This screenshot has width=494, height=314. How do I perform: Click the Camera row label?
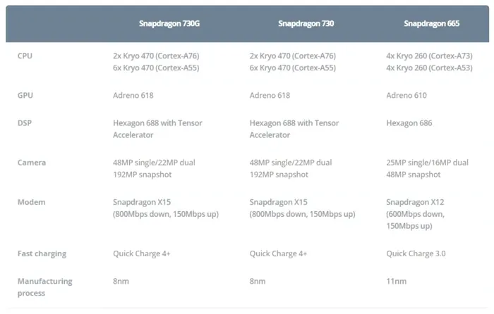pyautogui.click(x=32, y=163)
